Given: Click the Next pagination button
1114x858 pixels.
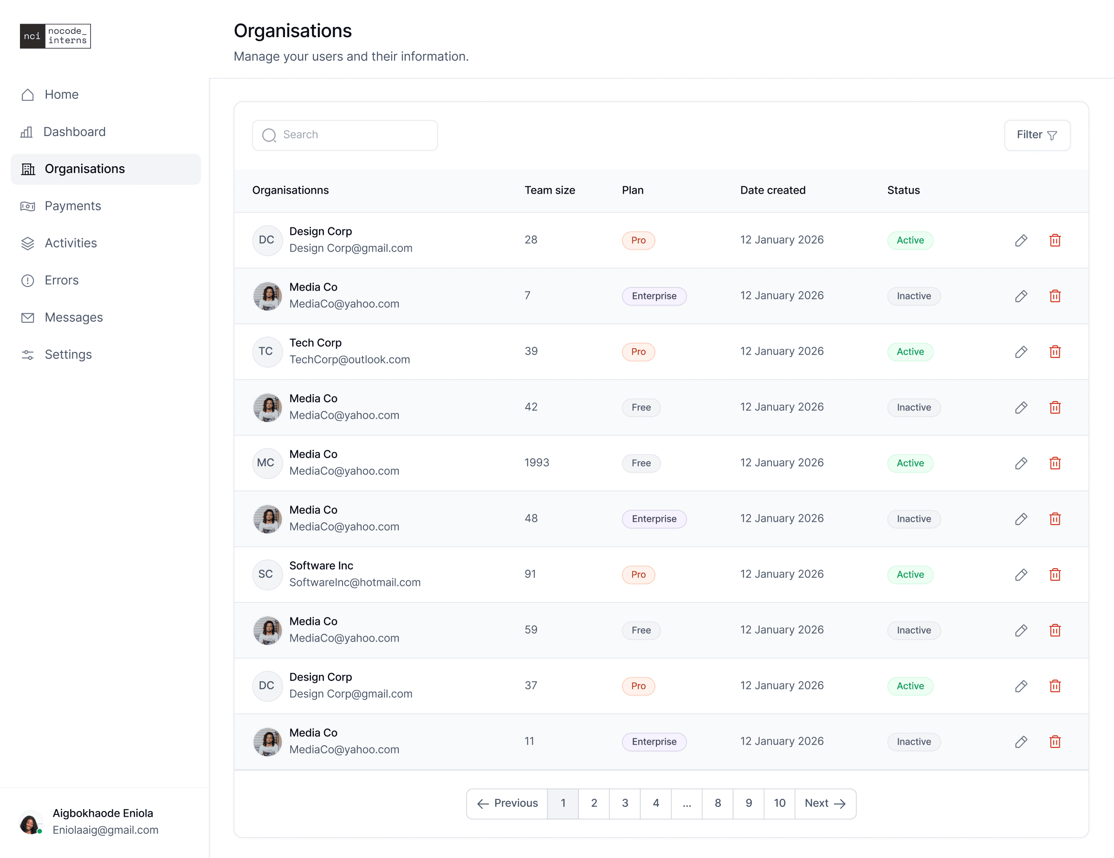Looking at the screenshot, I should 825,803.
